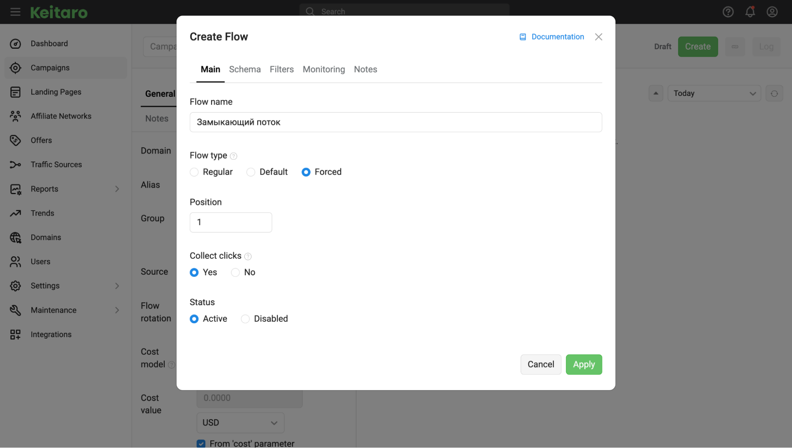Image resolution: width=792 pixels, height=448 pixels.
Task: Click the Position input field
Action: [231, 222]
